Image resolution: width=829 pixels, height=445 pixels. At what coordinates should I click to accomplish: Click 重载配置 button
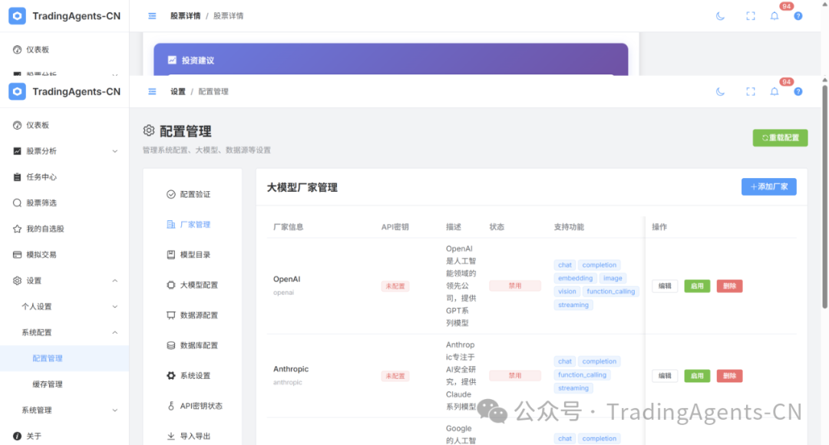[780, 138]
